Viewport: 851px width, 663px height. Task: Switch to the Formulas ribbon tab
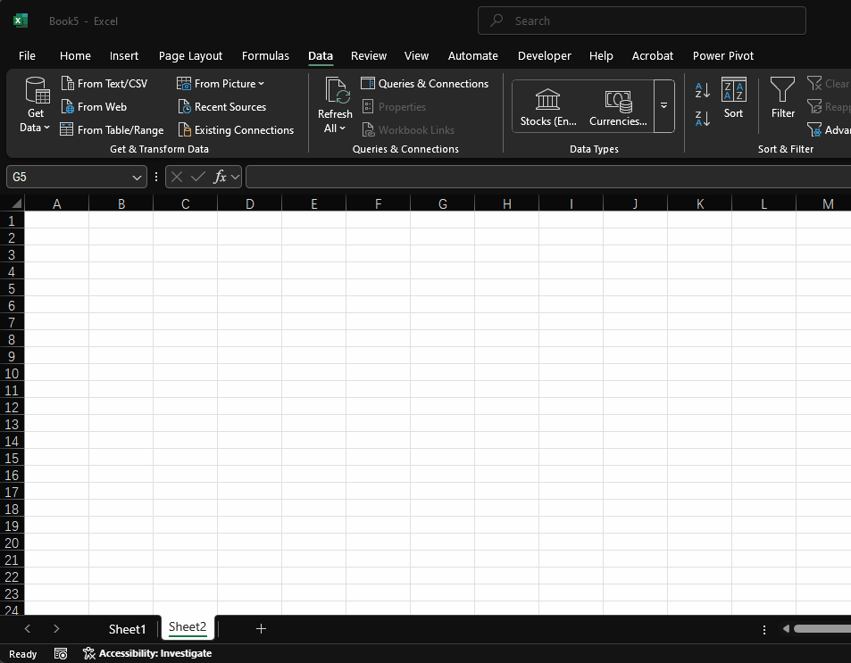[265, 55]
